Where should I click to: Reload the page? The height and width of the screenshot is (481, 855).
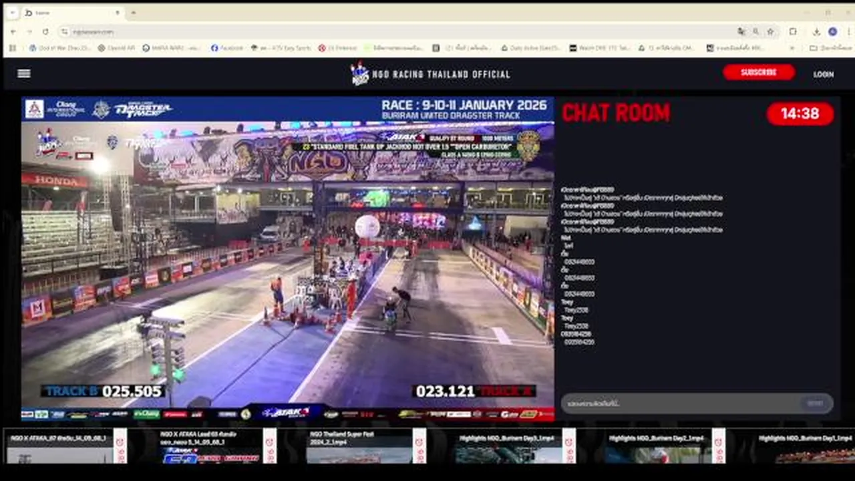pos(45,31)
